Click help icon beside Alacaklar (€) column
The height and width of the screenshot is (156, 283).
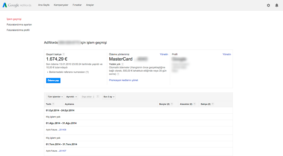(194, 104)
